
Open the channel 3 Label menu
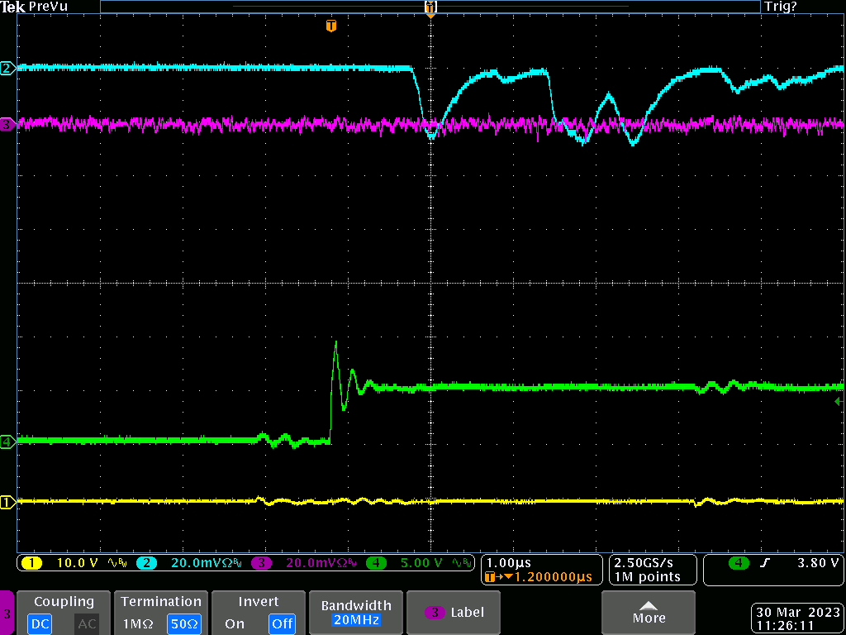(455, 613)
